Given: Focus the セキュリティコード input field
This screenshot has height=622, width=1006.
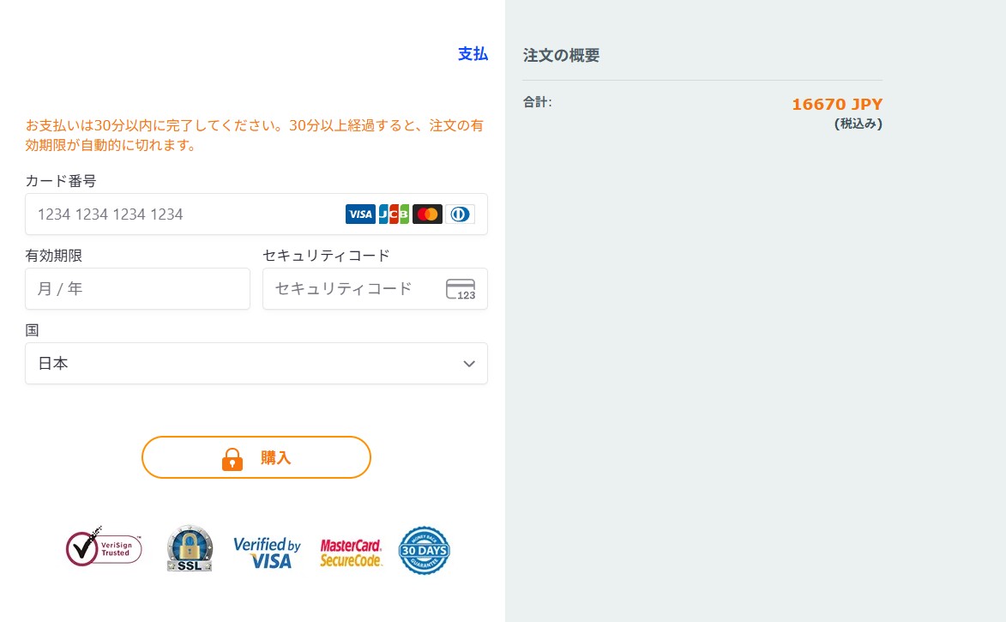Looking at the screenshot, I should [x=352, y=289].
